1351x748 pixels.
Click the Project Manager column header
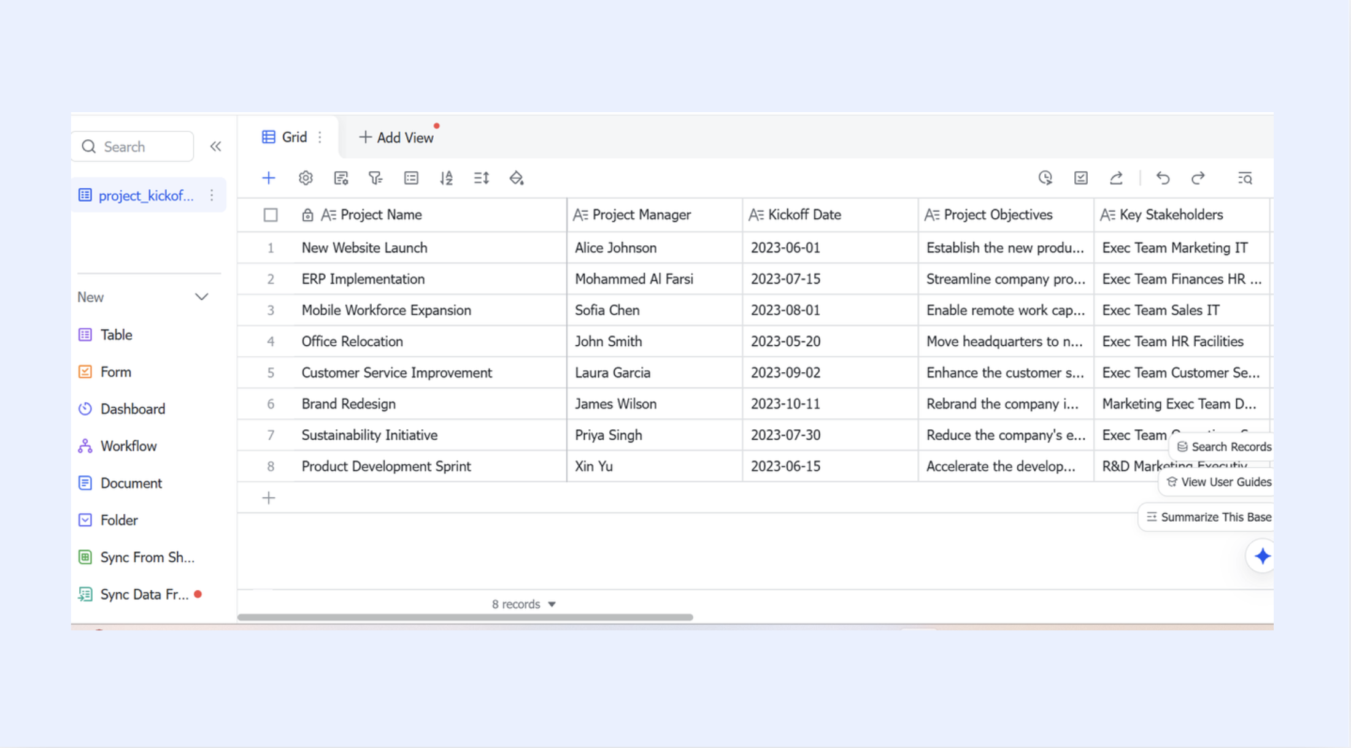(655, 215)
